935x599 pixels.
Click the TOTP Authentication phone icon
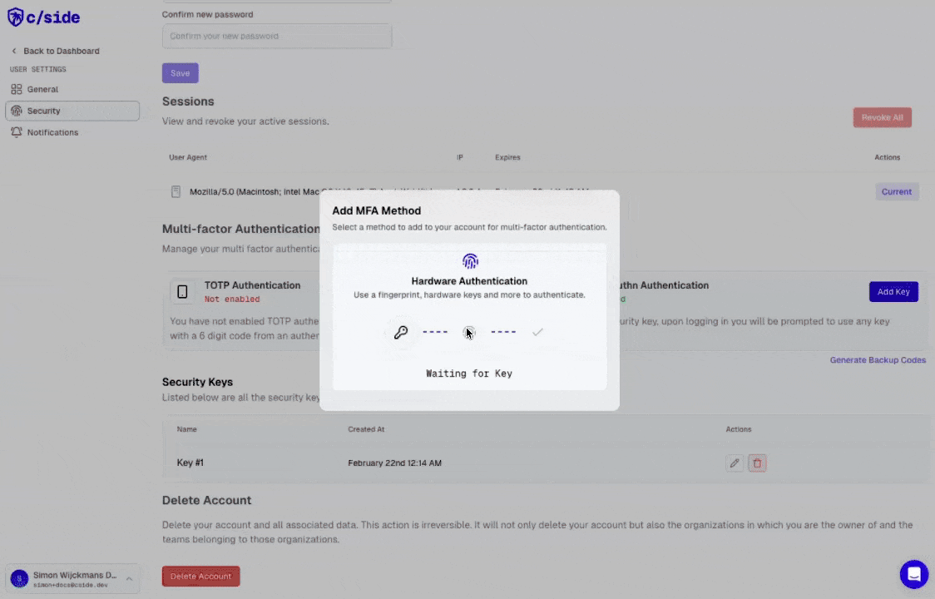point(183,291)
